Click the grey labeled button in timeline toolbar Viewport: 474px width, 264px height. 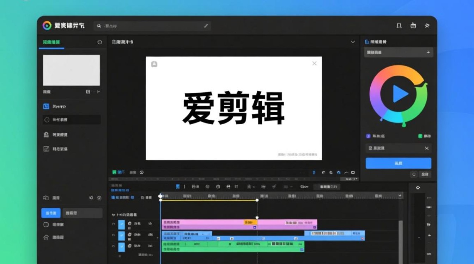pos(327,187)
